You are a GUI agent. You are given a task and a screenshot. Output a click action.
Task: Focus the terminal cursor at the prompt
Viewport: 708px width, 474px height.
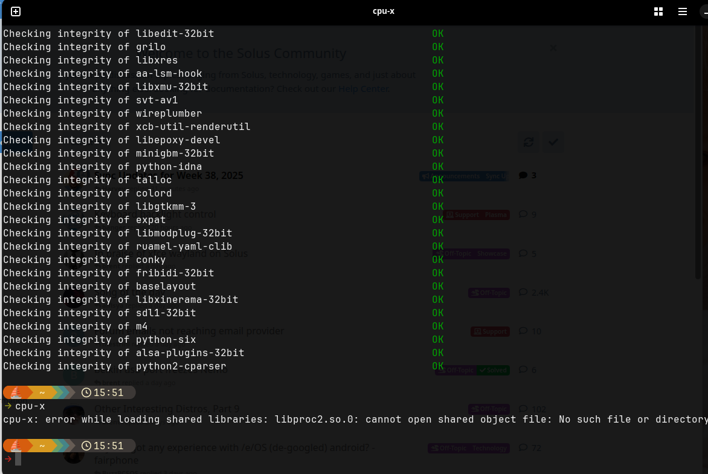[19, 459]
